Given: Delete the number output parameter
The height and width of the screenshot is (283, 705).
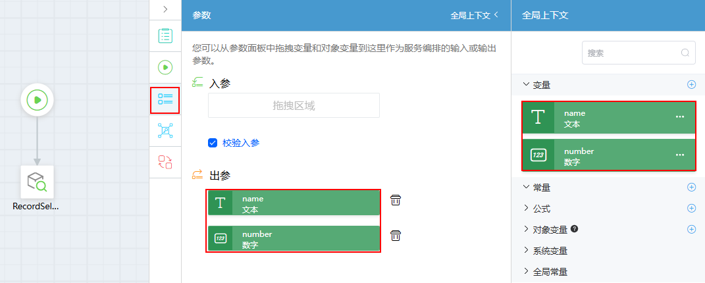Looking at the screenshot, I should pos(395,236).
